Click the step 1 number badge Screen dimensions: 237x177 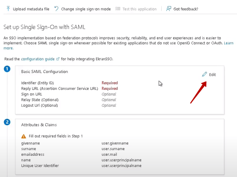point(7,69)
